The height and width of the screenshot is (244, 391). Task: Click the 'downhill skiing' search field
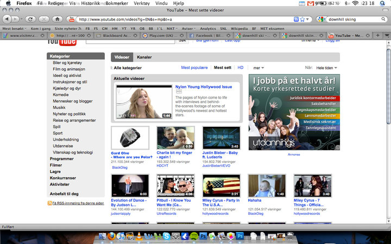pos(354,19)
